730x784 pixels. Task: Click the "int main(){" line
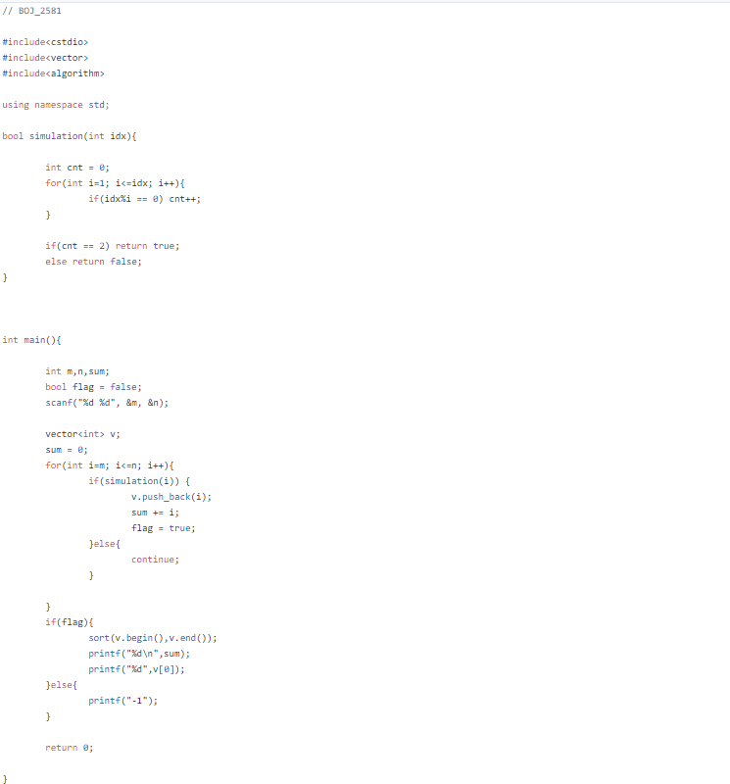pos(31,340)
